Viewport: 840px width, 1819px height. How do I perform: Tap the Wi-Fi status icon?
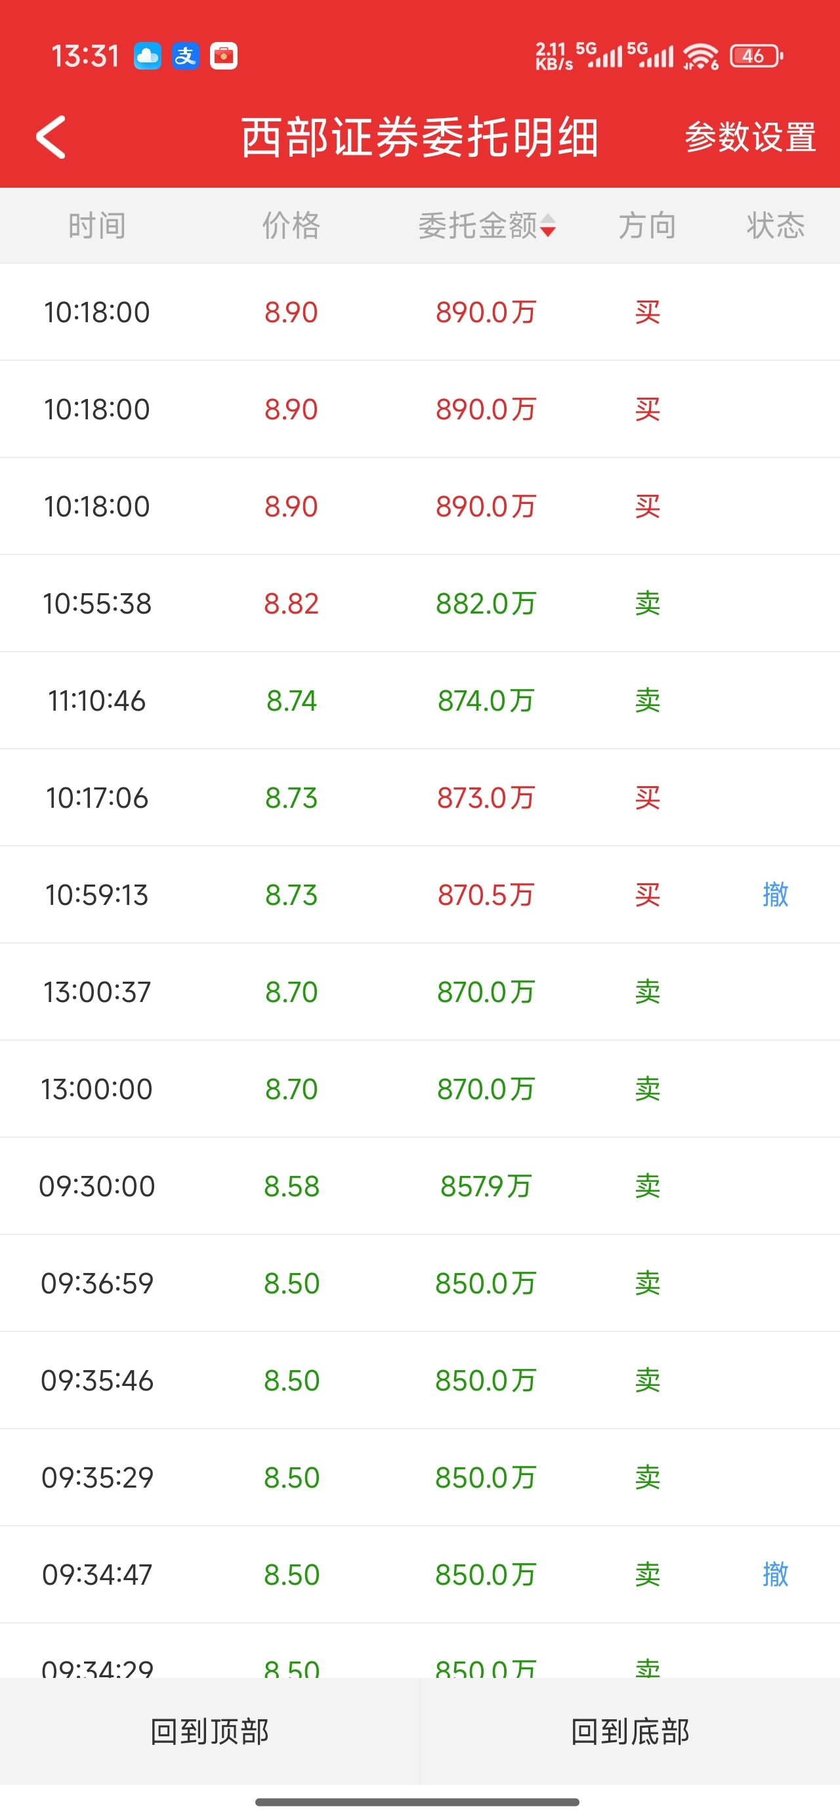(x=701, y=56)
